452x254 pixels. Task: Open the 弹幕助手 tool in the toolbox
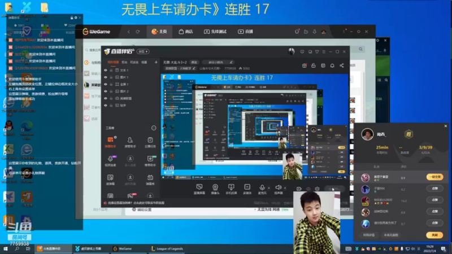click(110, 142)
